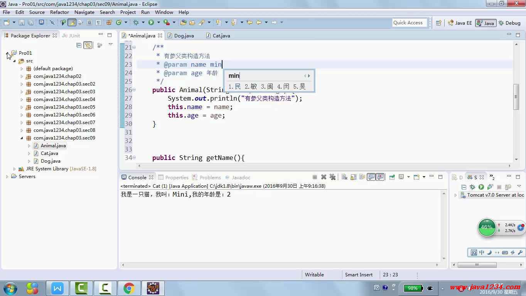Collapse the com.java1234.chap03.sec09 package
This screenshot has height=296, width=526.
coord(22,138)
